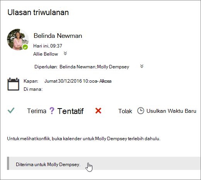201x180 pixels.
Task: Decline the meeting with Tolak
Action: point(125,111)
